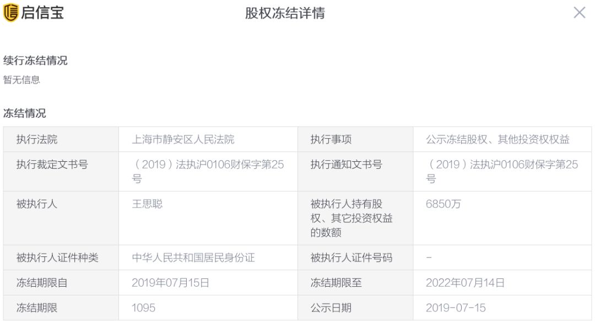
Task: Select the freeze end date 2022年07月14日
Action: click(465, 283)
